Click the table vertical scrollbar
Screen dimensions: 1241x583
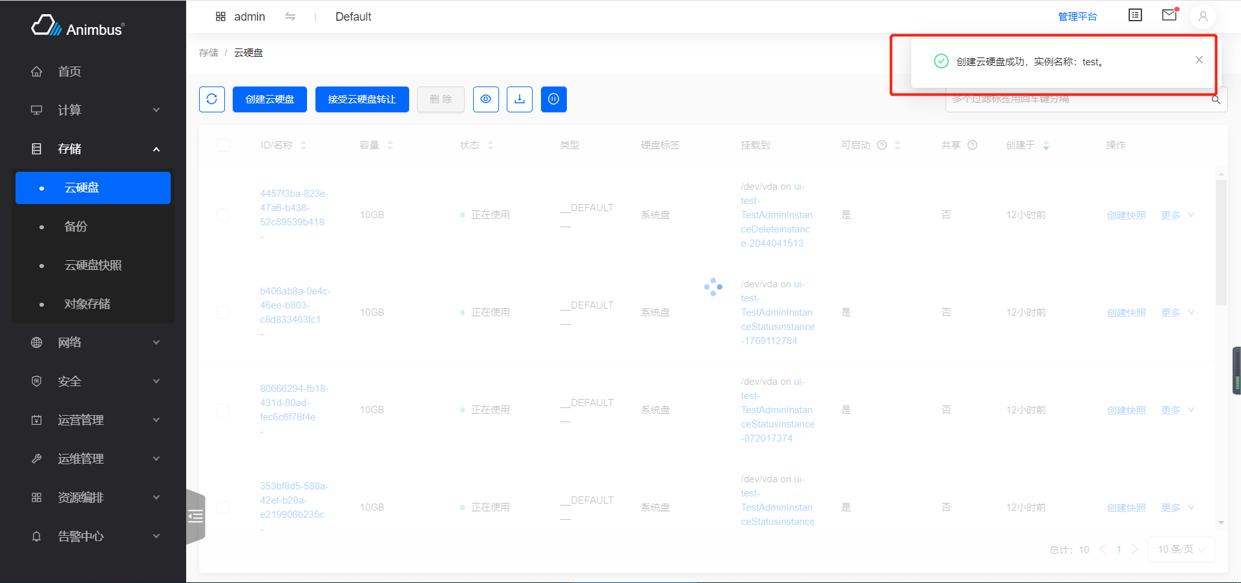(1220, 243)
